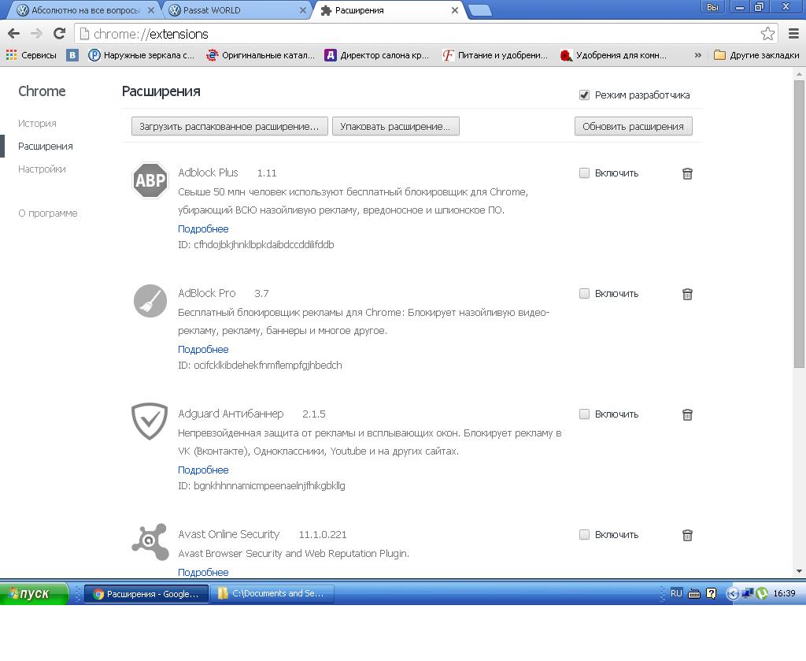Delete Adblock Plus using its trash icon
Viewport: 806px width, 661px height.
click(x=687, y=173)
